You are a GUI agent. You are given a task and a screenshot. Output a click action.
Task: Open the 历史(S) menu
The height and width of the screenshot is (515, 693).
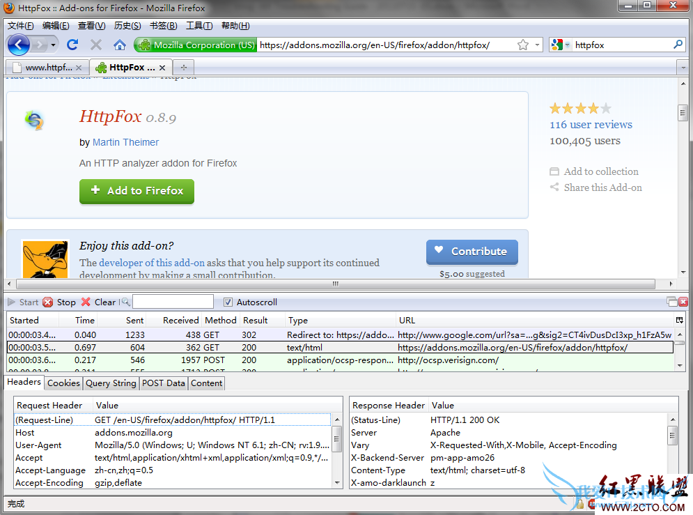(x=127, y=26)
